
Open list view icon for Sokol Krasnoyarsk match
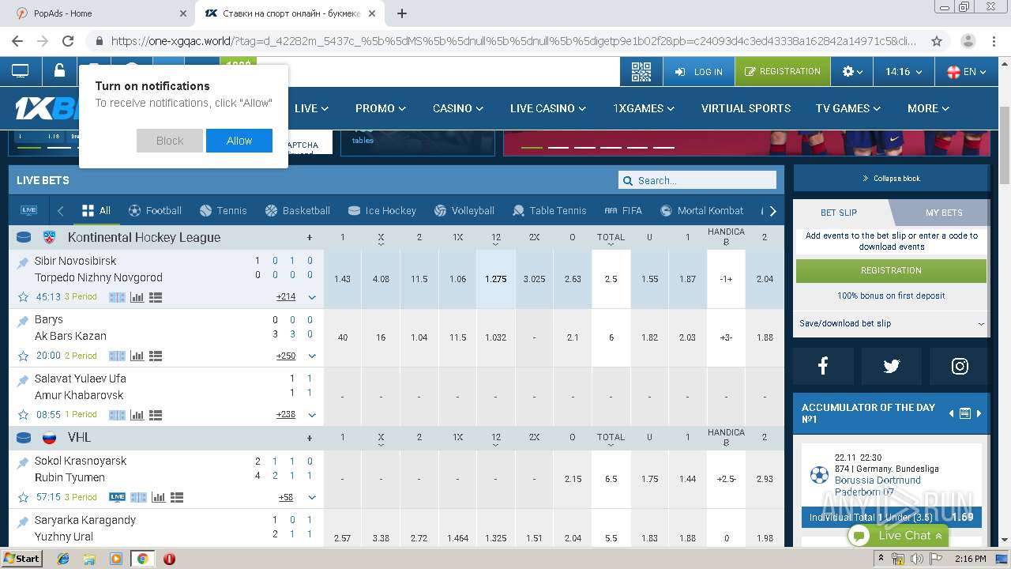click(x=177, y=498)
